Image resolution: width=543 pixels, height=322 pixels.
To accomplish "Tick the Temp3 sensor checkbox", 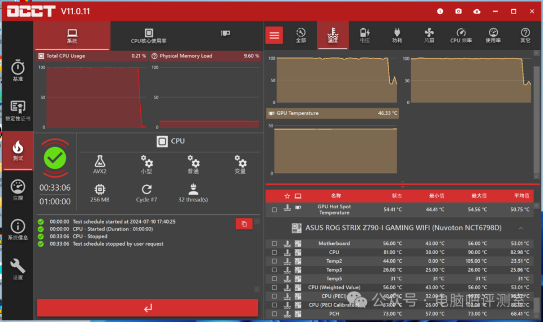I will coord(274,270).
